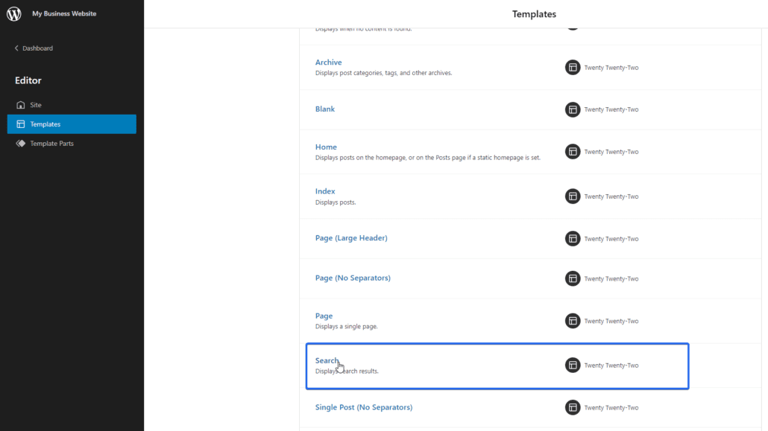
Task: Open the Home template
Action: (326, 147)
